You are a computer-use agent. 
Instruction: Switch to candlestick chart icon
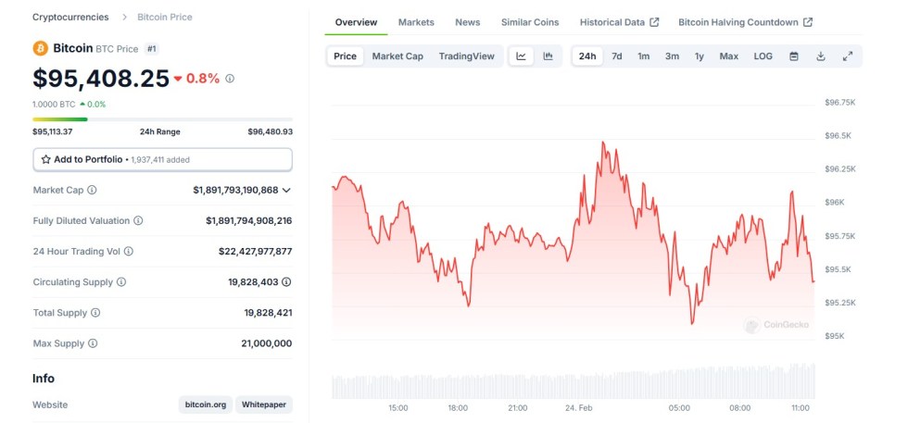(549, 56)
